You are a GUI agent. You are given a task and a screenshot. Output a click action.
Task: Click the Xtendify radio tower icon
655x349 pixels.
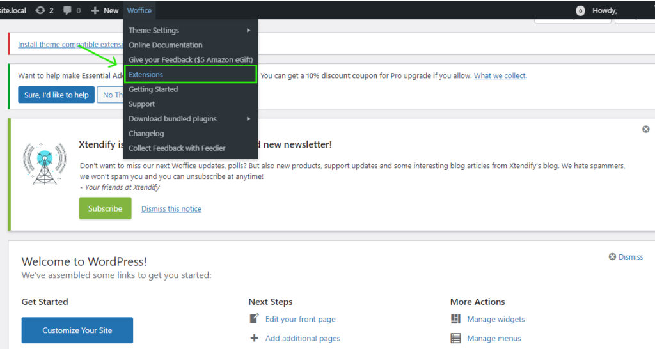click(44, 163)
